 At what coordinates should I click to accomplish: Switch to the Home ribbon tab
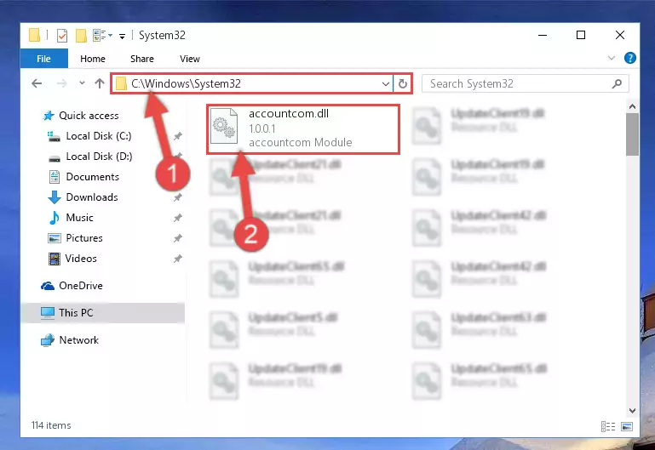pos(93,59)
